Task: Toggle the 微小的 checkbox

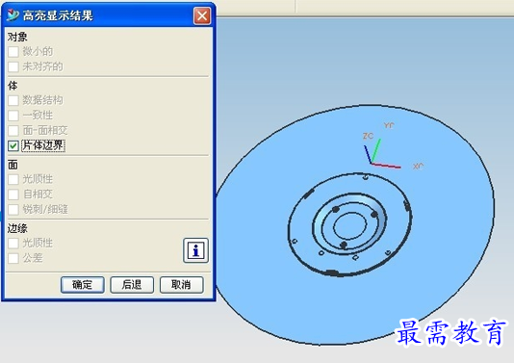Action: (x=13, y=51)
